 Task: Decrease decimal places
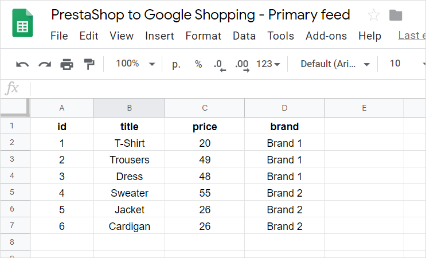(x=219, y=65)
